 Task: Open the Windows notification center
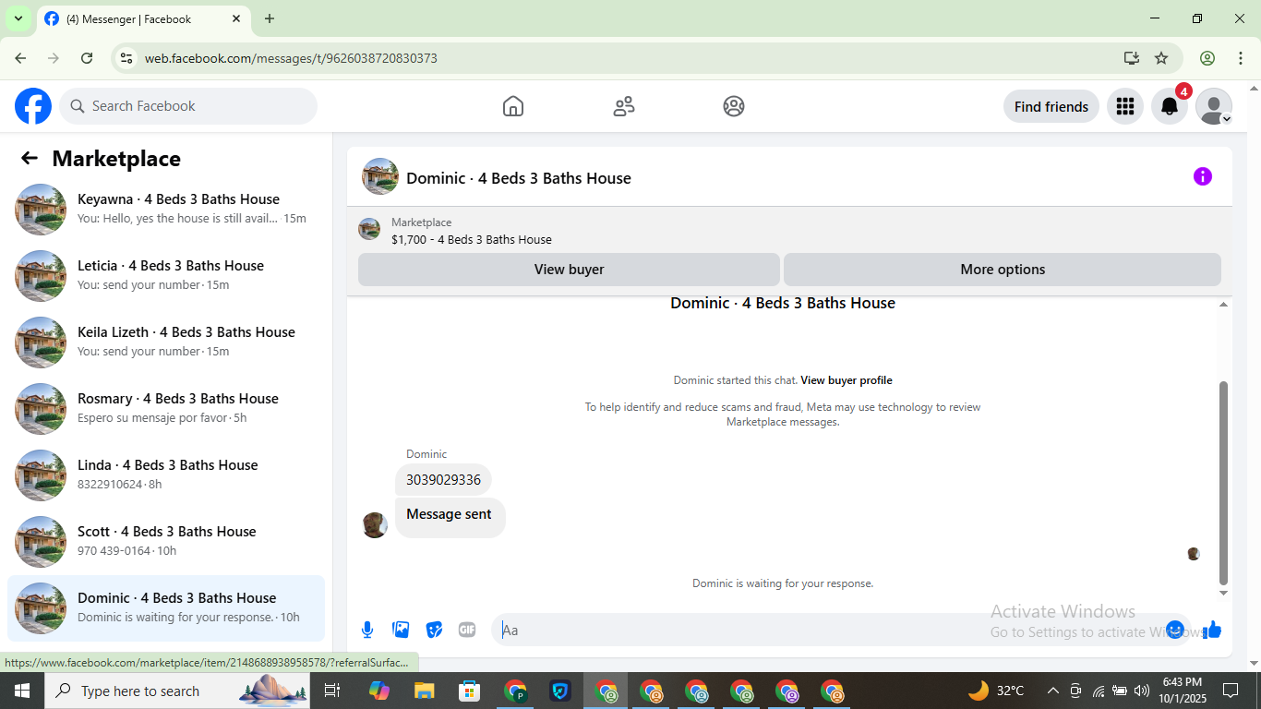tap(1231, 691)
